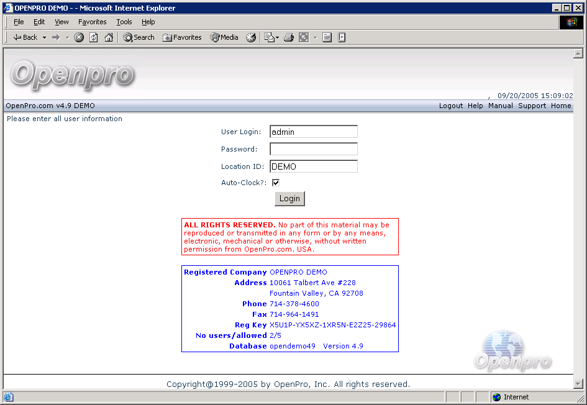This screenshot has width=587, height=405.
Task: Click into the Password field
Action: (314, 149)
